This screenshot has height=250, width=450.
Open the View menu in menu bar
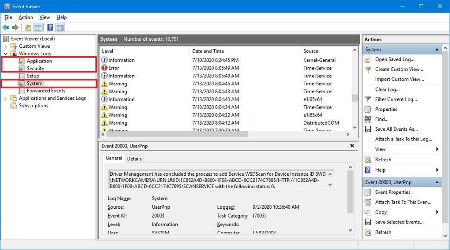click(x=45, y=18)
